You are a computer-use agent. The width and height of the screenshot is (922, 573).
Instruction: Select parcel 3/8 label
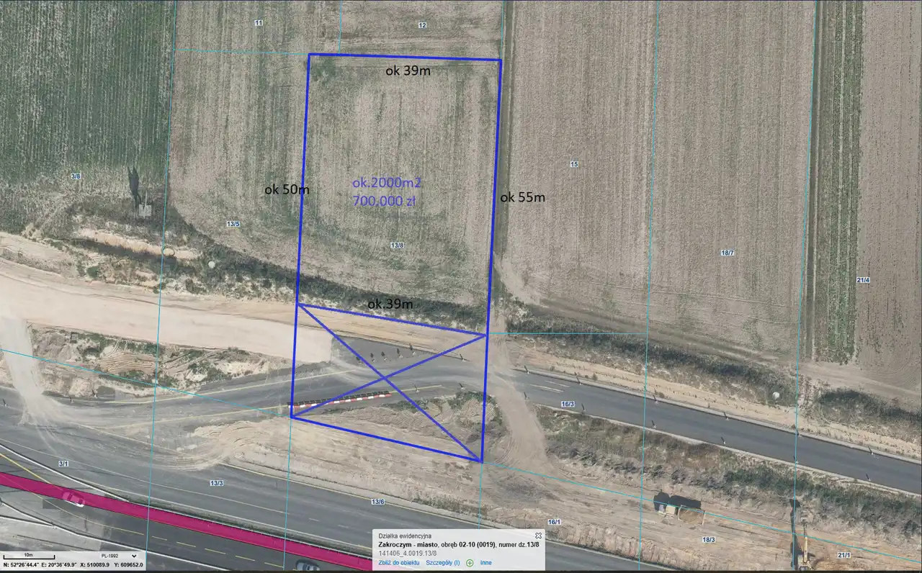click(76, 176)
